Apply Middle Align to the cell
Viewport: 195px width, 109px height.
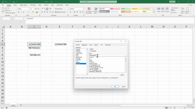(x=45, y=9)
